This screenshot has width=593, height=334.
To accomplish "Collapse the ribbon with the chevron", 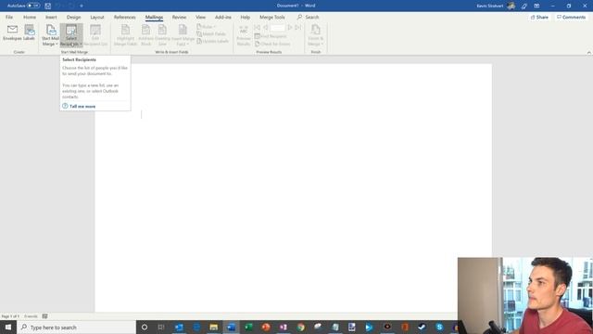I will click(x=589, y=53).
